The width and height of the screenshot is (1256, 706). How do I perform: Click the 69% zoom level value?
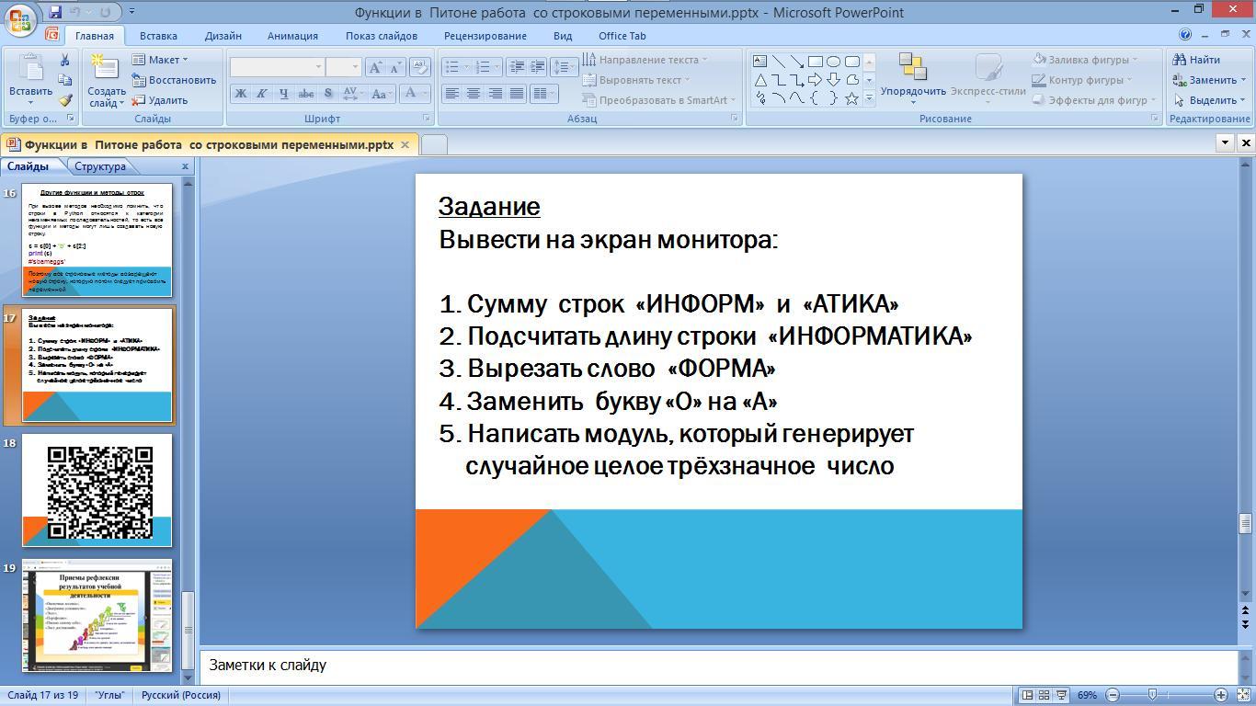[x=1087, y=695]
